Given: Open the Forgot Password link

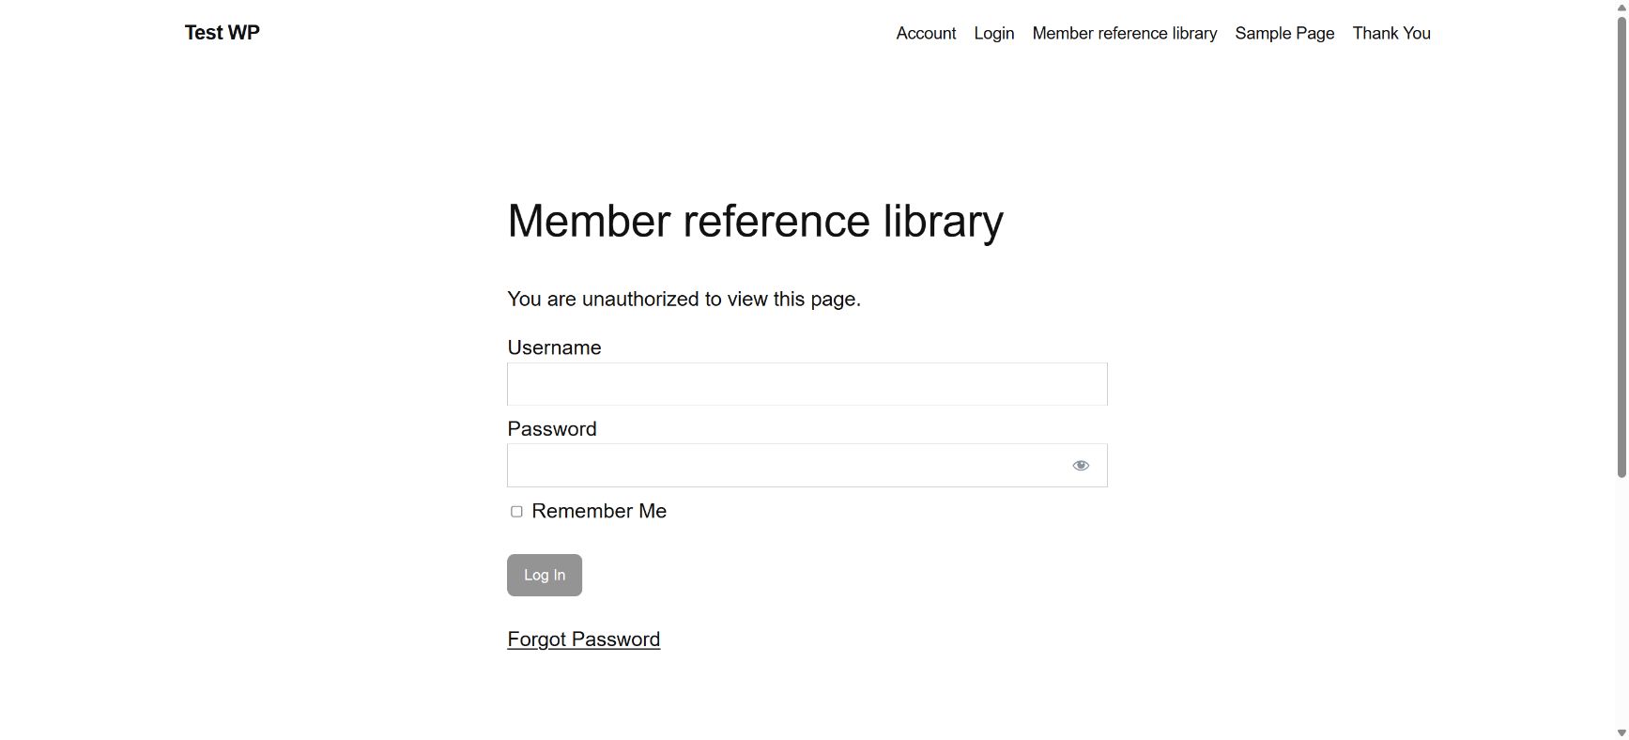Looking at the screenshot, I should 584,640.
